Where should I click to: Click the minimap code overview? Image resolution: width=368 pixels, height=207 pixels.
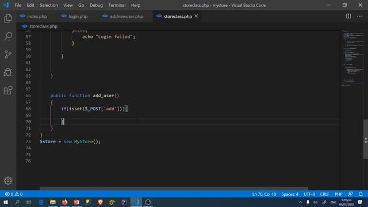click(x=352, y=57)
